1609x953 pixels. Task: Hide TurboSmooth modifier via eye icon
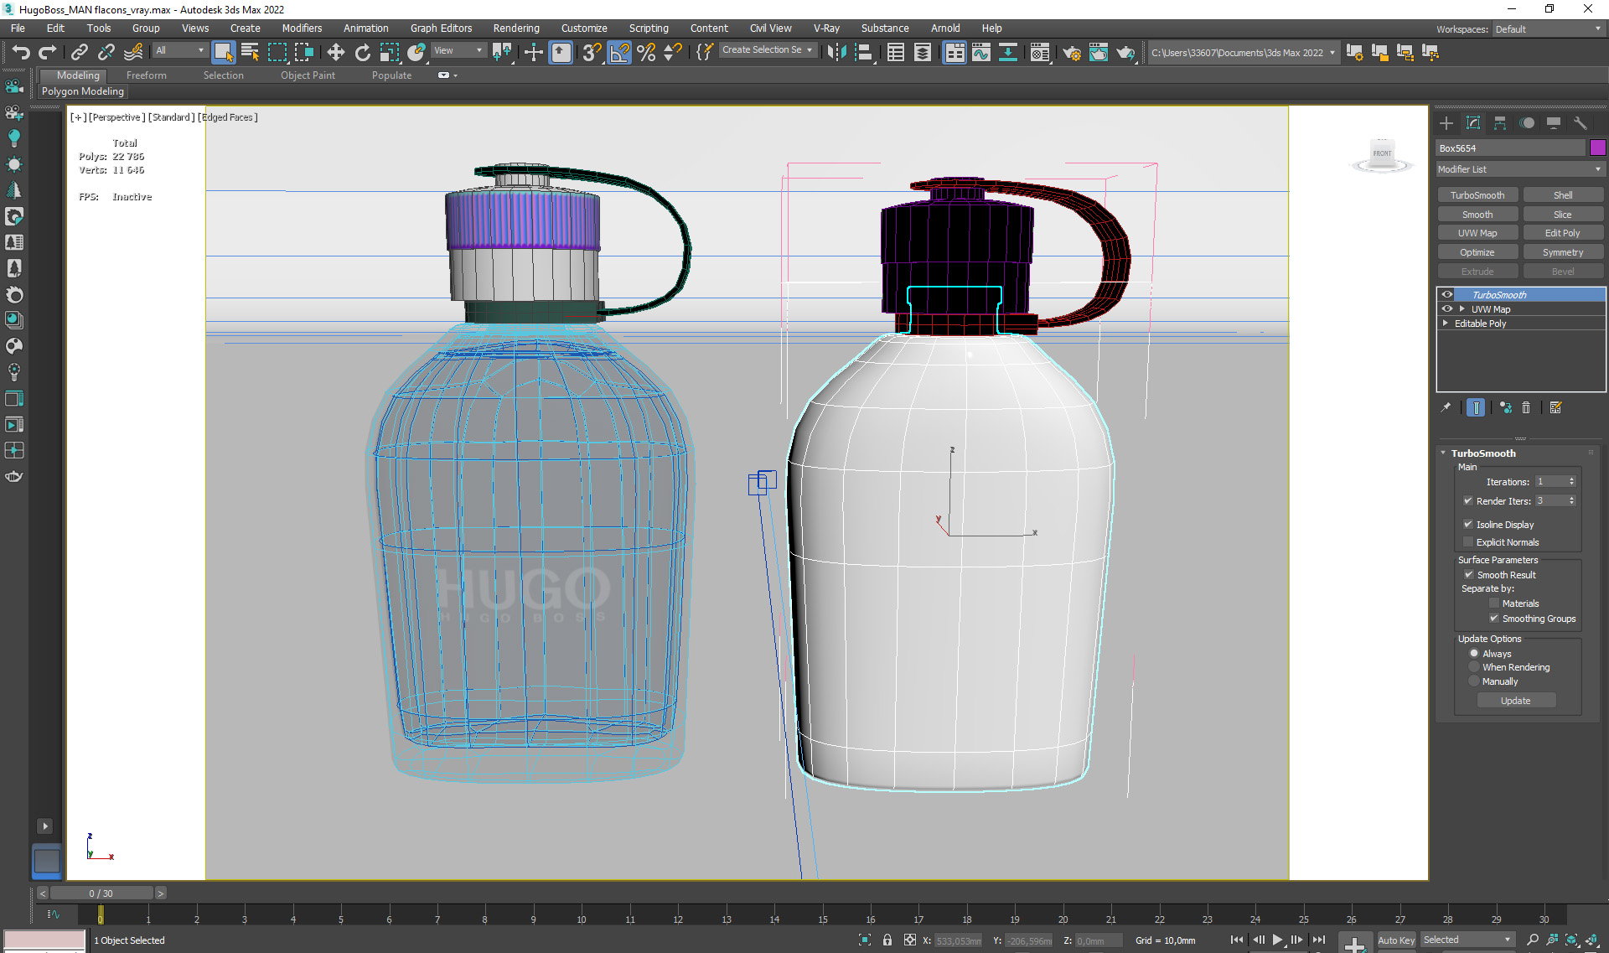[x=1446, y=295]
